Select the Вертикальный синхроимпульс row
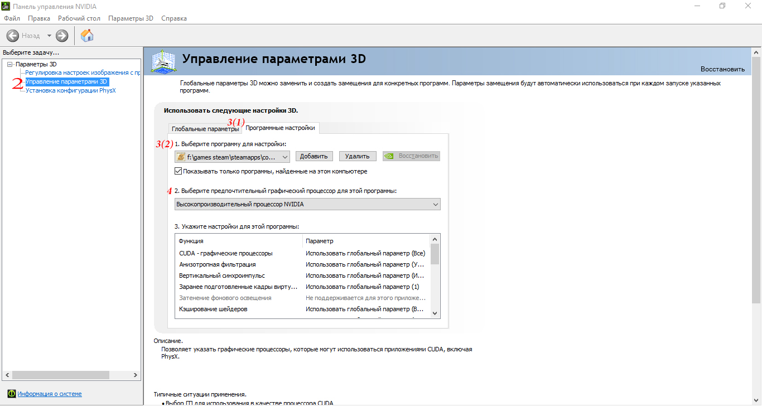The height and width of the screenshot is (406, 762). [x=303, y=275]
